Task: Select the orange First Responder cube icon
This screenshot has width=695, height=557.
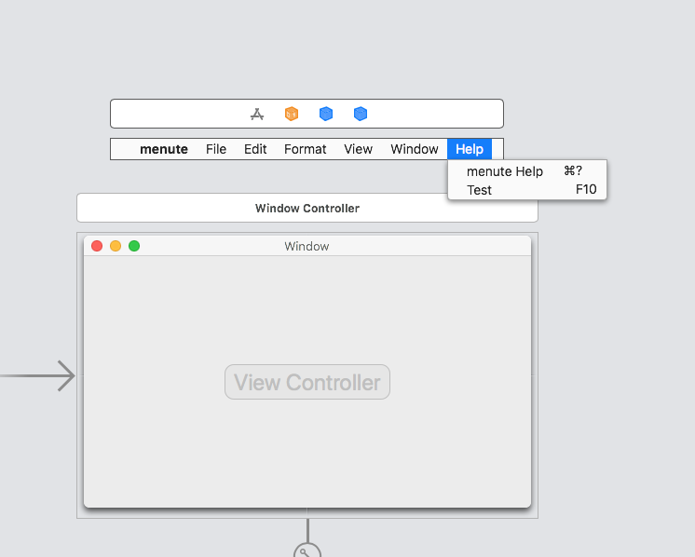Action: tap(292, 114)
